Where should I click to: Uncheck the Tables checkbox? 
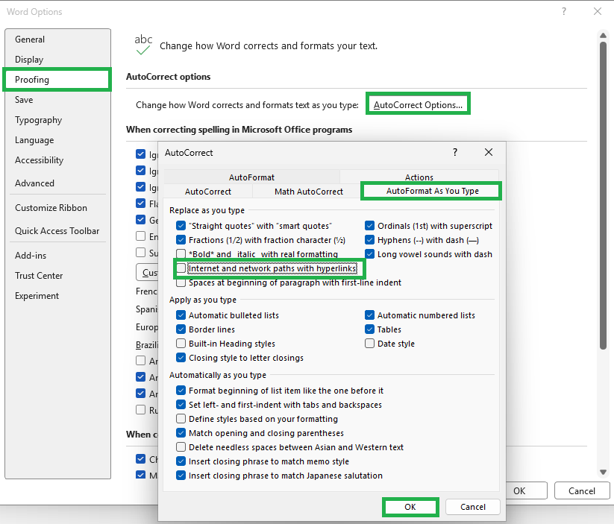(x=369, y=329)
